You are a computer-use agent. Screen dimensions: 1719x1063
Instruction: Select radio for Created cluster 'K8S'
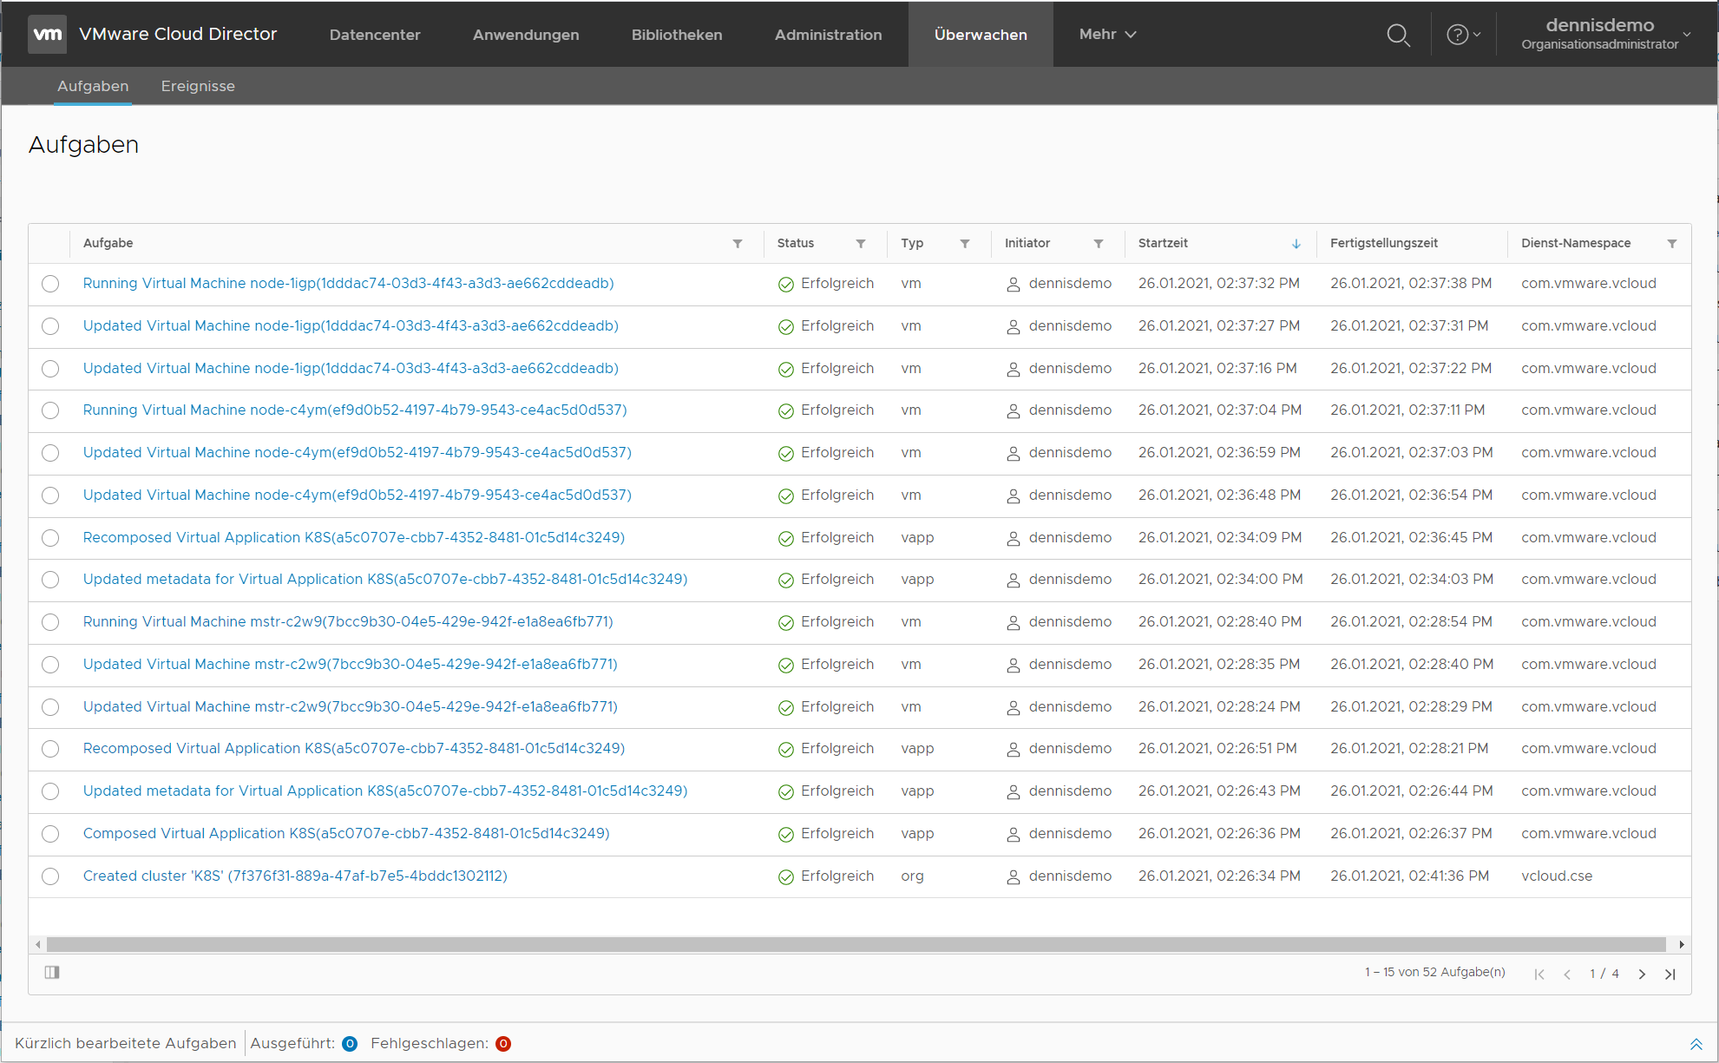click(50, 876)
